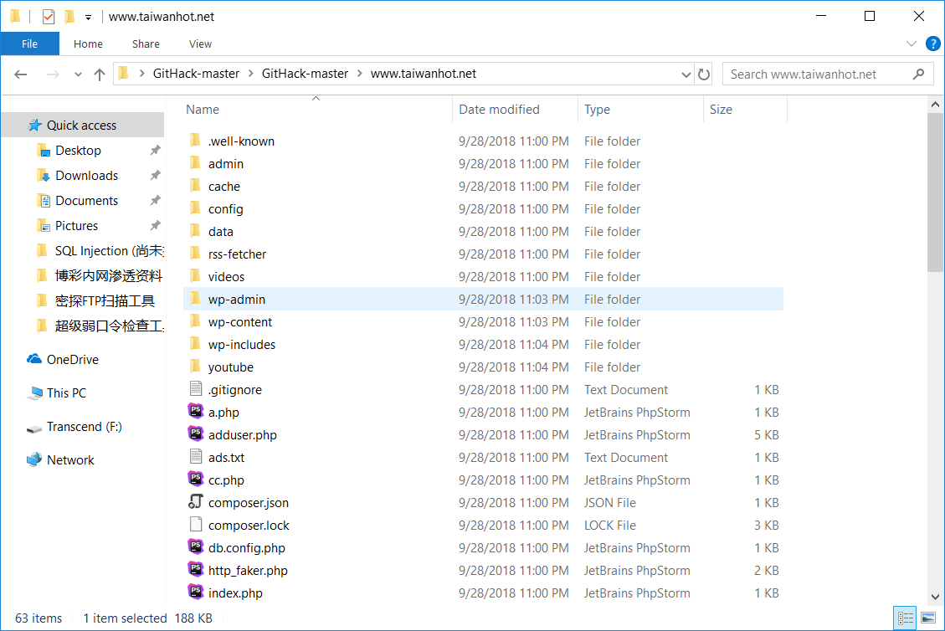Switch to Details view in status bar

905,618
